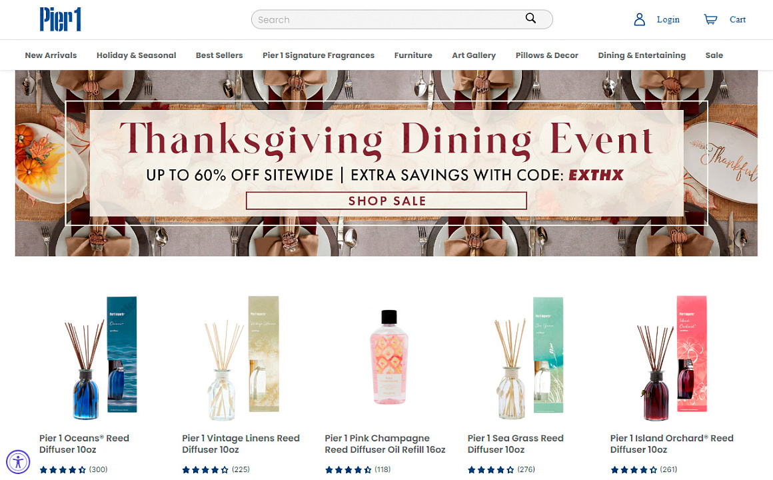Viewport: 773px width, 480px height.
Task: Click the Sea Grass diffuser star rating
Action: 491,469
